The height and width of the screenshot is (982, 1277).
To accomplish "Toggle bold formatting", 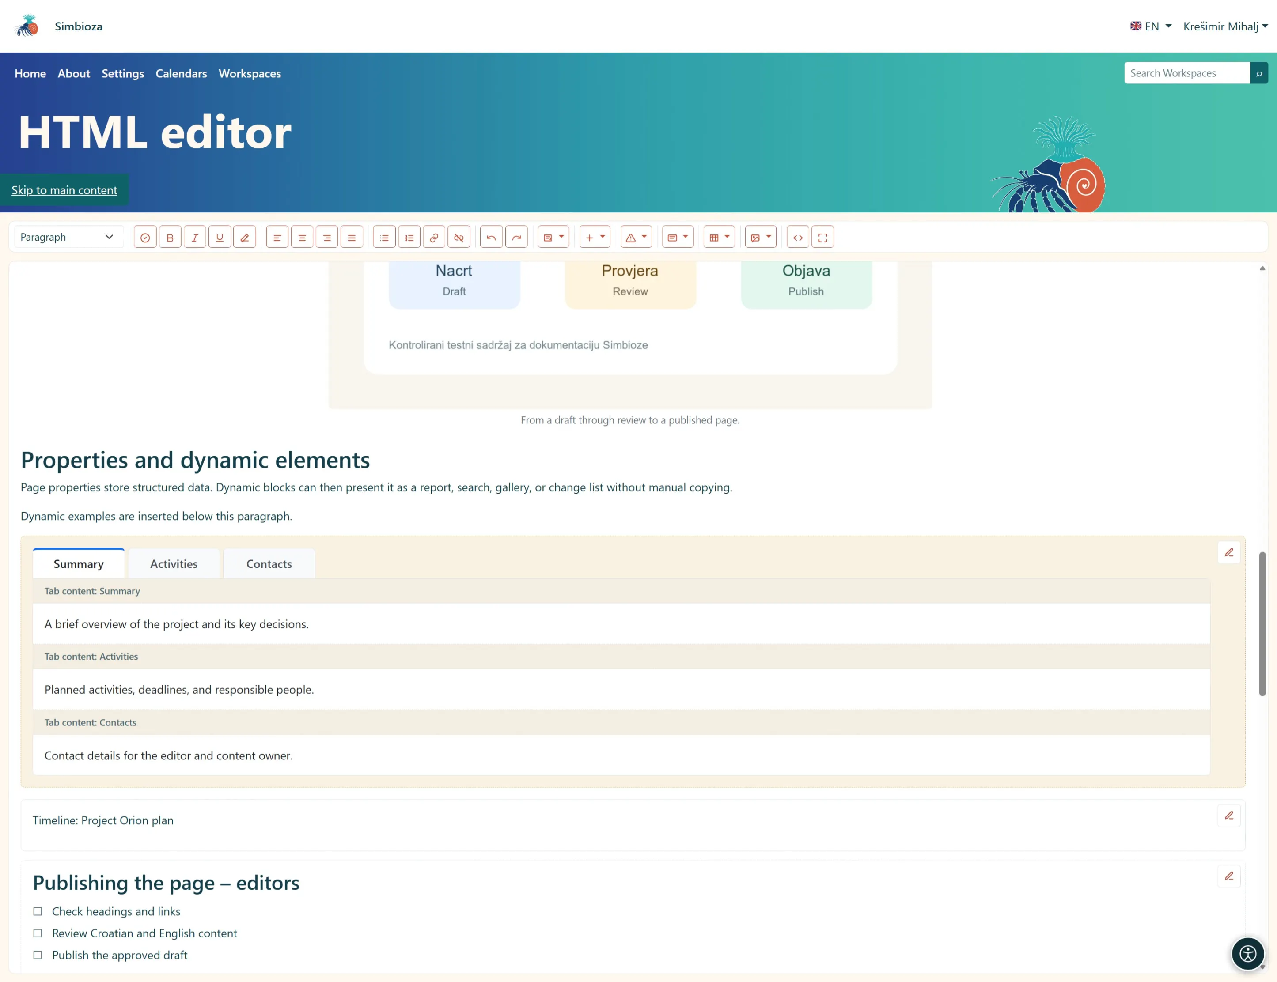I will click(170, 237).
